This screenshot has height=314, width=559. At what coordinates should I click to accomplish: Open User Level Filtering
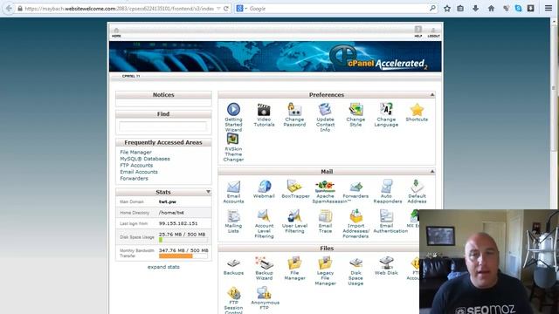click(294, 216)
